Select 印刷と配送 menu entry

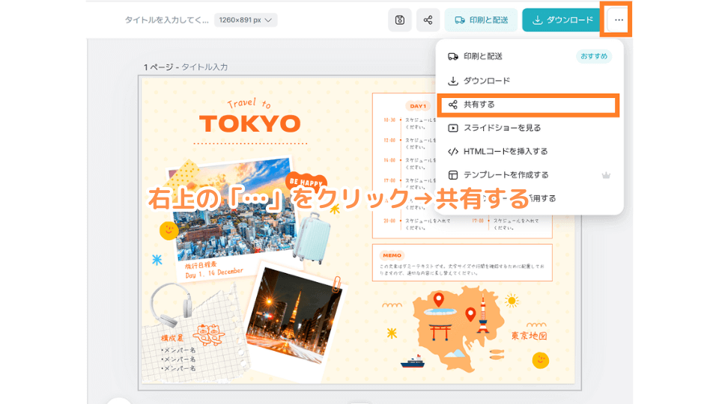coord(483,57)
